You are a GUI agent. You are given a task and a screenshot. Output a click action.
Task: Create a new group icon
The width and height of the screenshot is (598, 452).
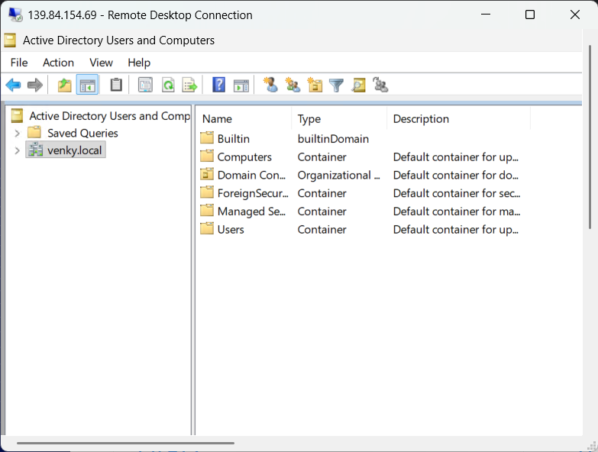[293, 85]
